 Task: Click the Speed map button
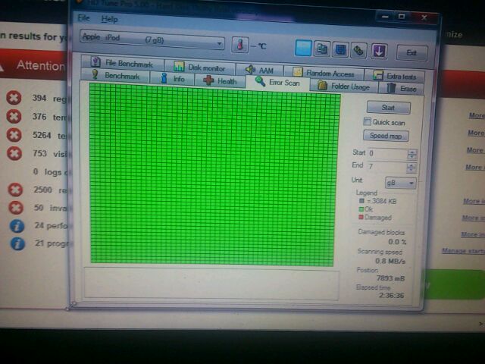pyautogui.click(x=386, y=136)
